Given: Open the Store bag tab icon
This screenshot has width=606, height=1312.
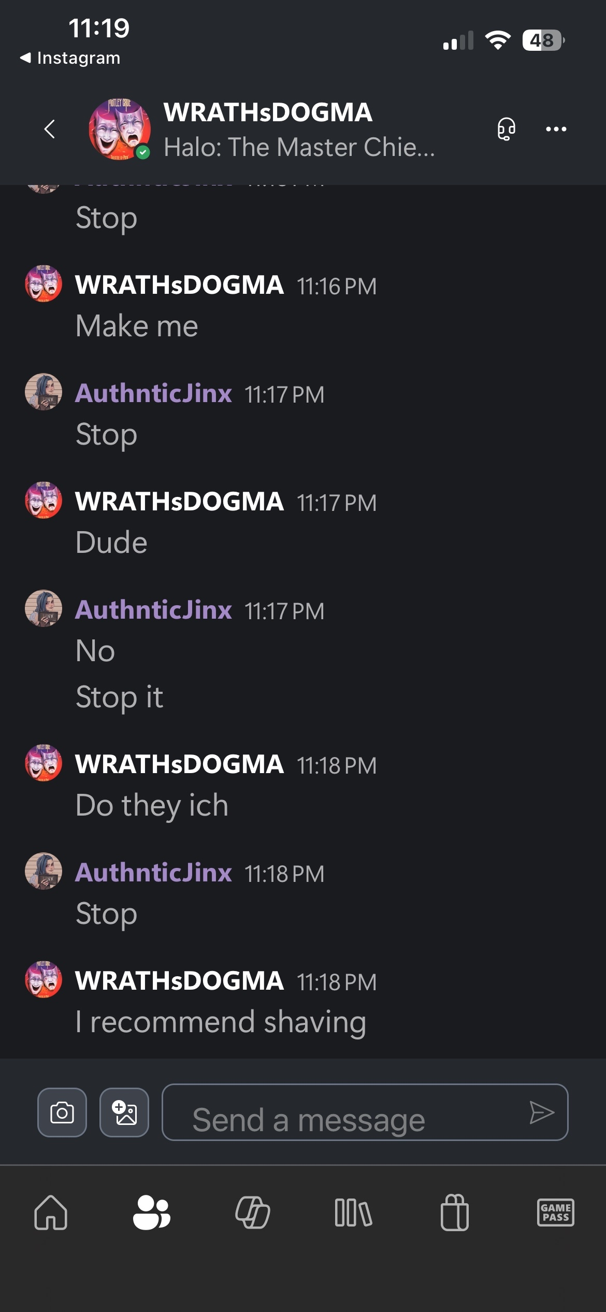Looking at the screenshot, I should (x=455, y=1213).
